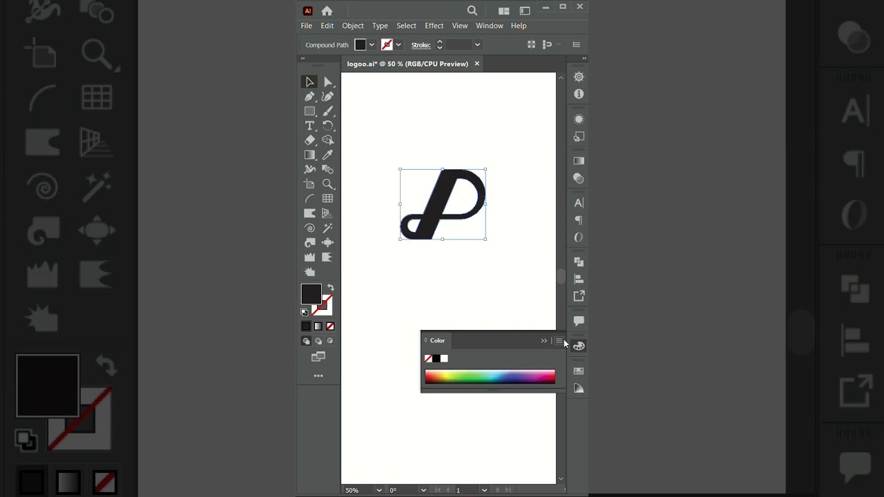Open the Object menu

point(353,26)
